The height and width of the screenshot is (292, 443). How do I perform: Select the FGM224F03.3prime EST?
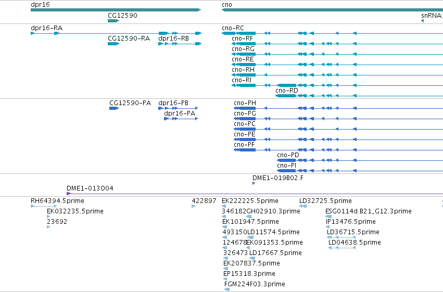[x=227, y=289]
